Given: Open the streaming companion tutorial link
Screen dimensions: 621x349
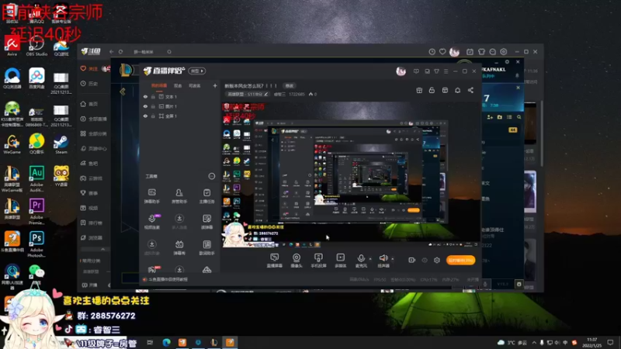Looking at the screenshot, I should pos(165,279).
